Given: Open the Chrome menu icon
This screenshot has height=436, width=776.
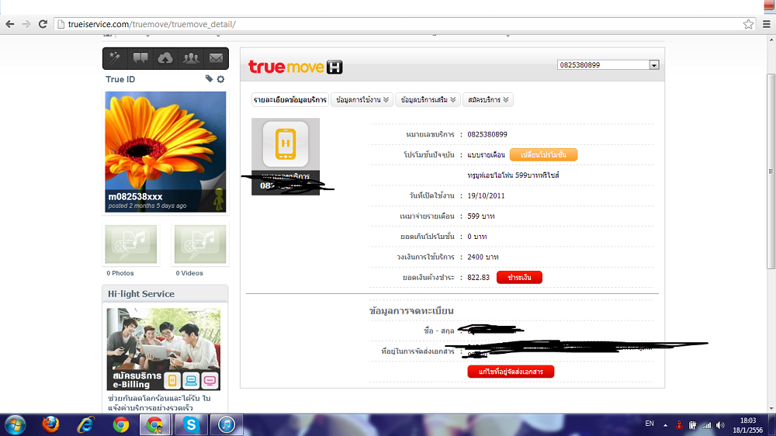Looking at the screenshot, I should click(767, 24).
